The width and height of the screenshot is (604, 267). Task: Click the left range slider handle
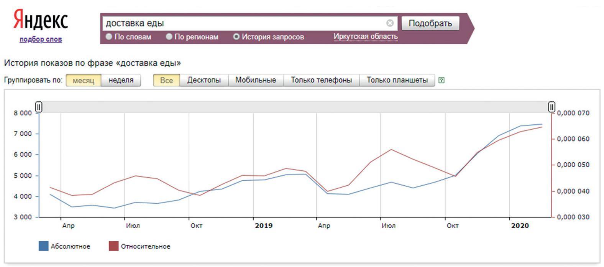[39, 107]
